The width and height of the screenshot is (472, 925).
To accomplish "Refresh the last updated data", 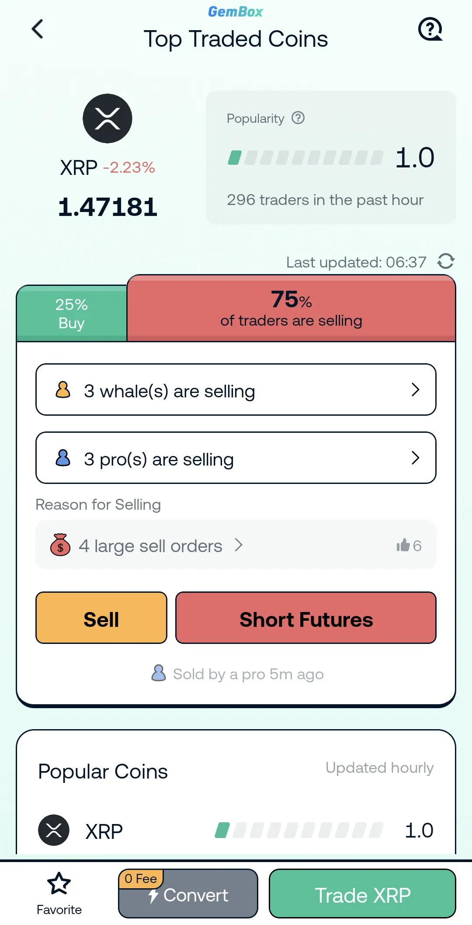I will [x=446, y=261].
